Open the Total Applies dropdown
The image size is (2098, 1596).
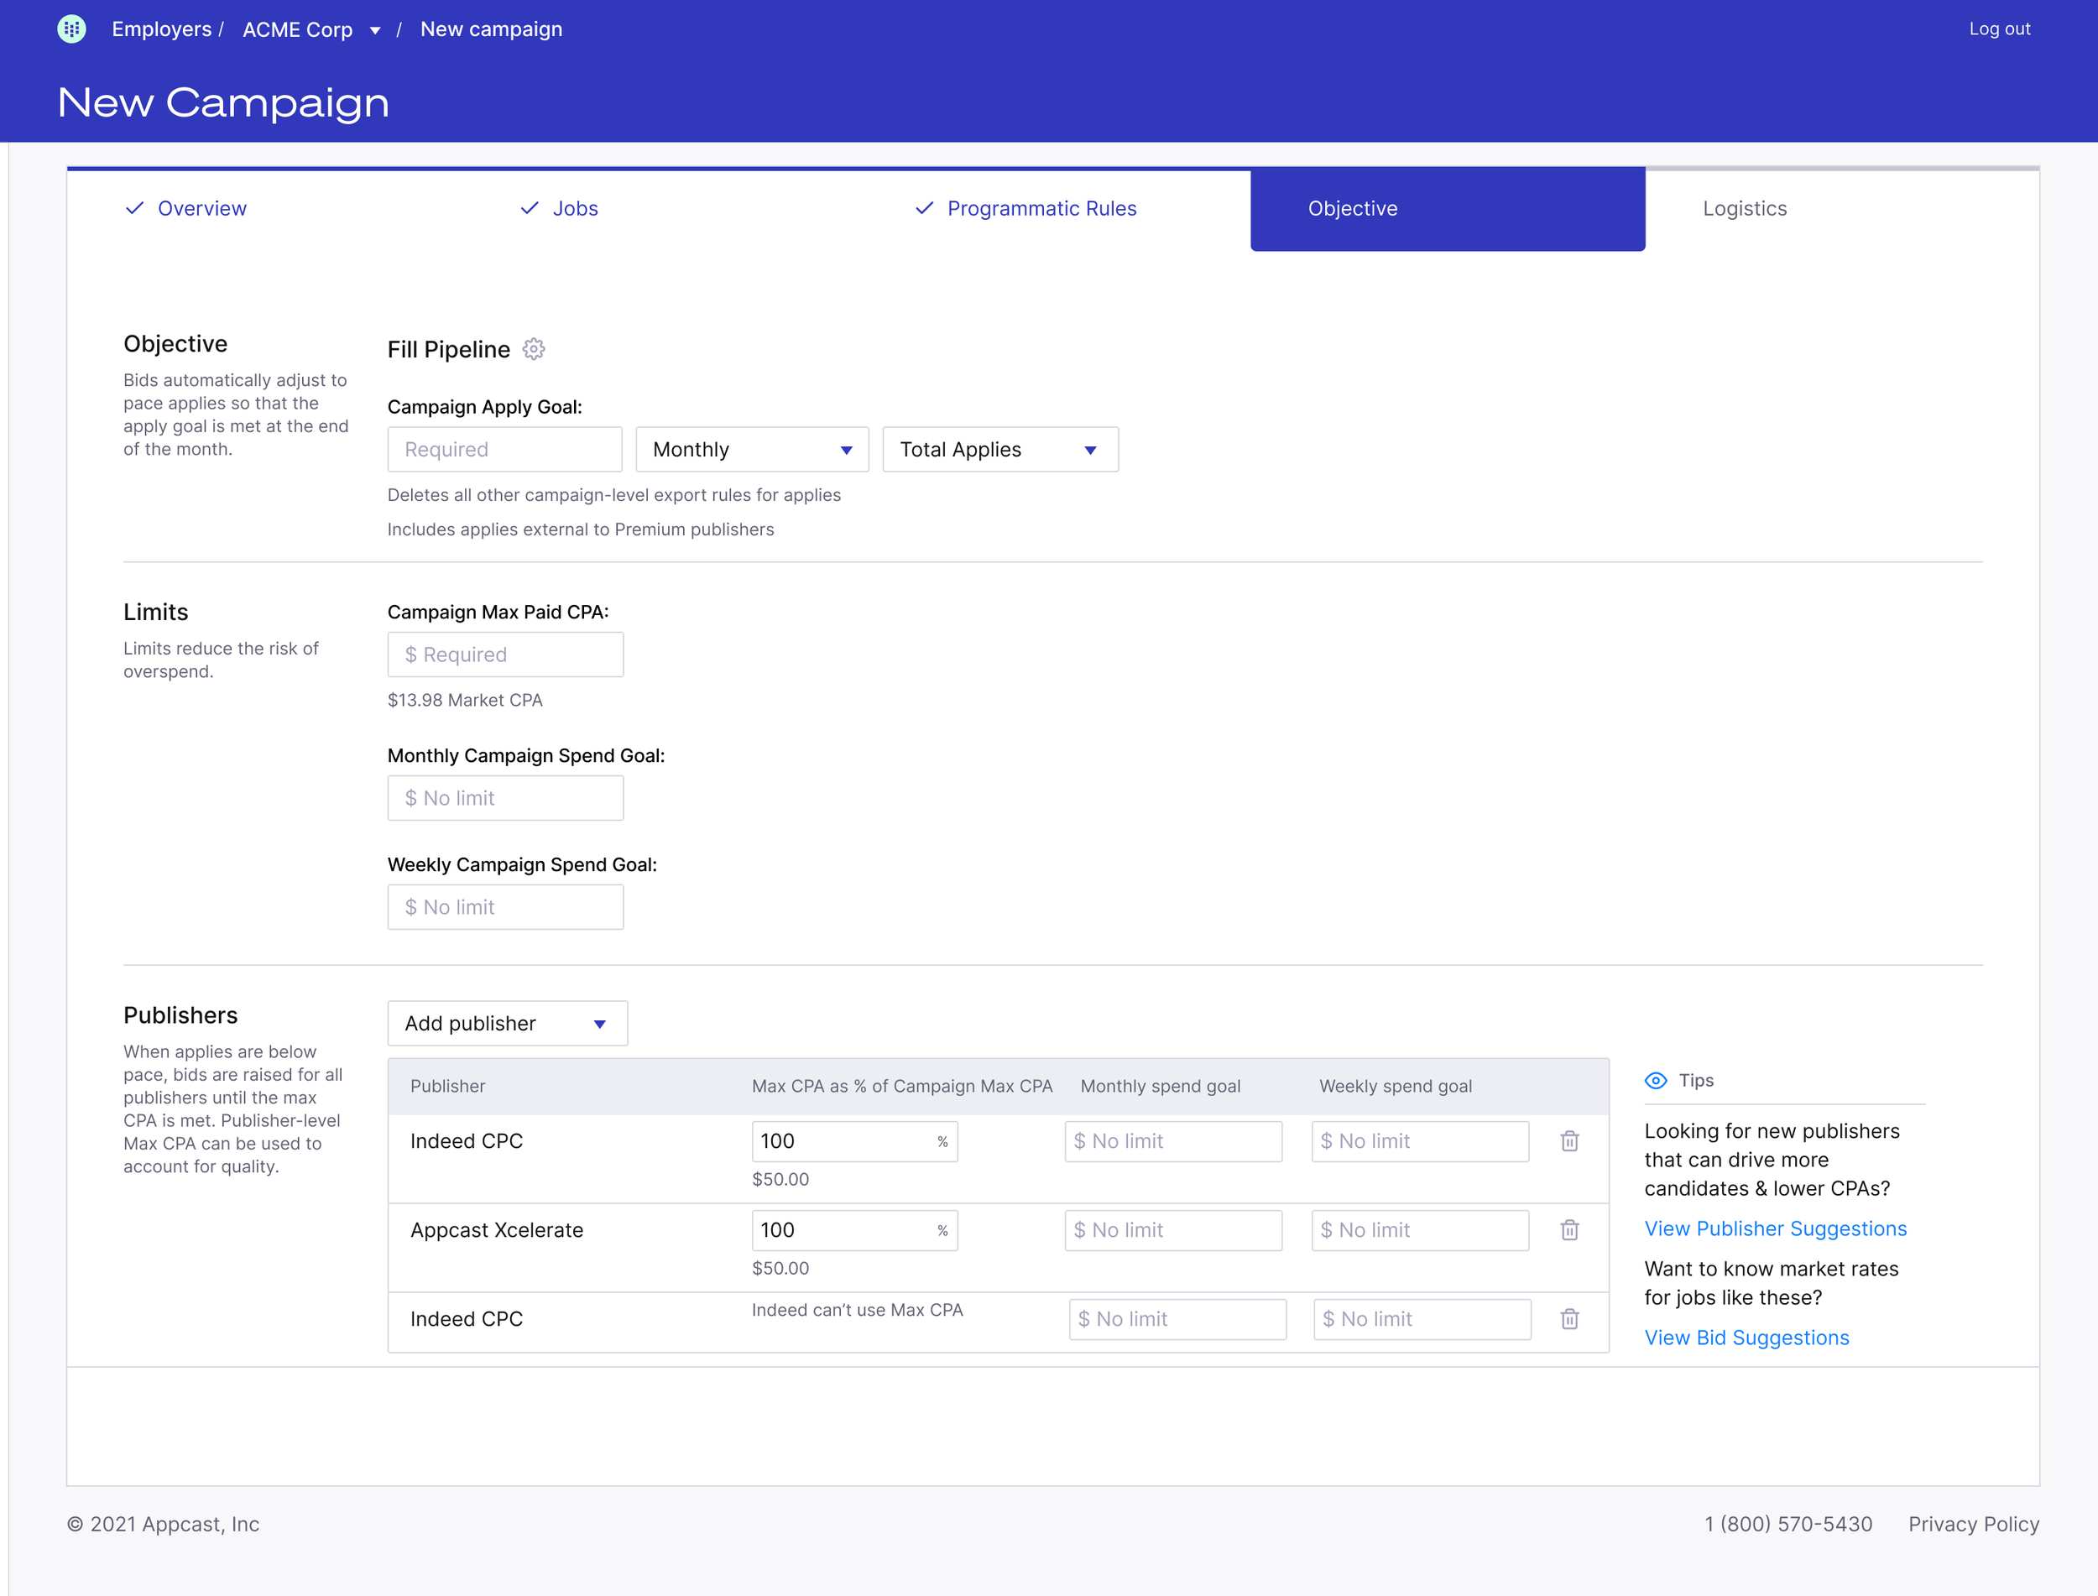[999, 450]
